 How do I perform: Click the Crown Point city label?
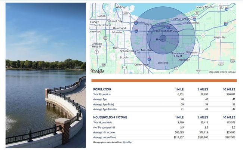tap(142, 64)
